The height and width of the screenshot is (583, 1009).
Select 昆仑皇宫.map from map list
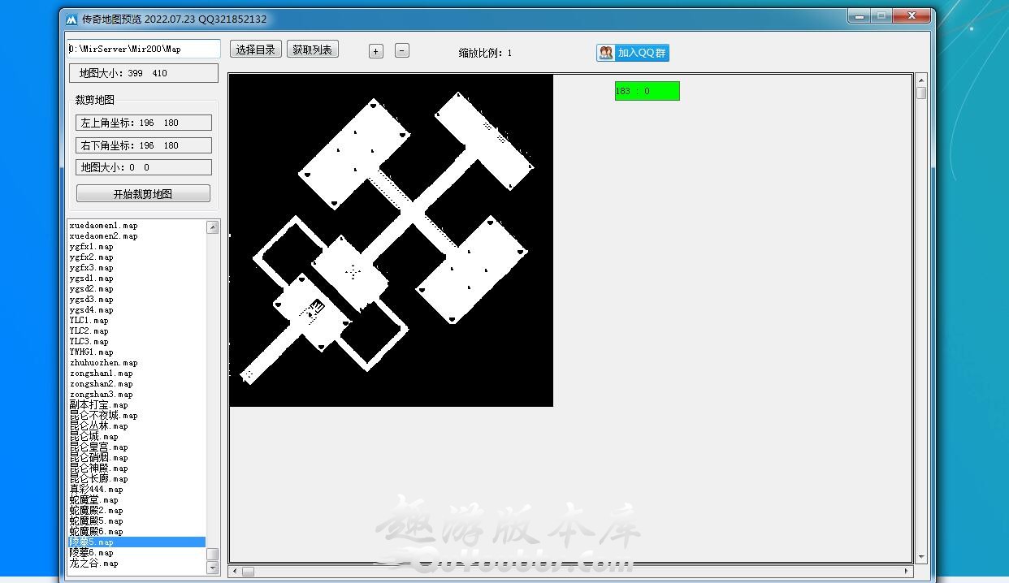(98, 447)
